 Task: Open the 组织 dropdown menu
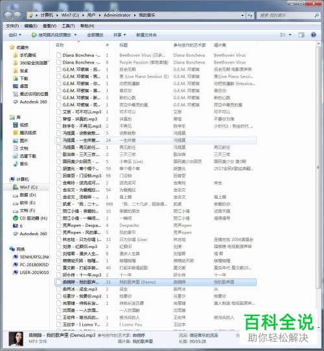[x=15, y=35]
